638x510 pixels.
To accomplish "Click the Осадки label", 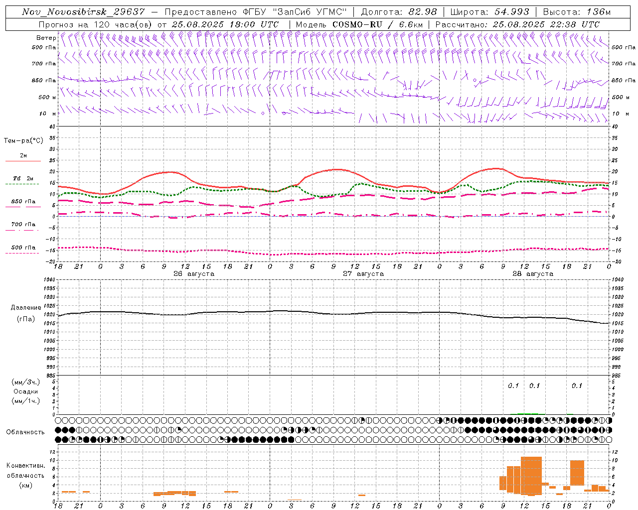I will [26, 391].
